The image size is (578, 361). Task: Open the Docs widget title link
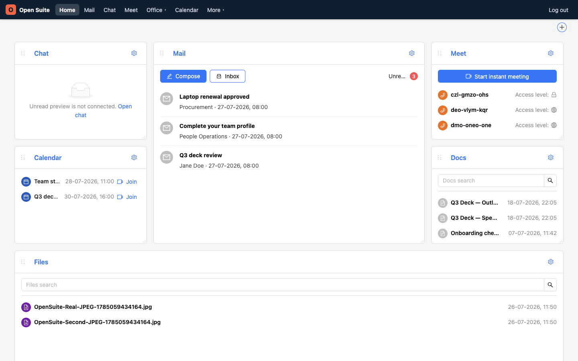pos(458,158)
